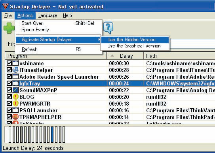215x153 pixels.
Task: Open the Language menu
Action: coord(48,15)
